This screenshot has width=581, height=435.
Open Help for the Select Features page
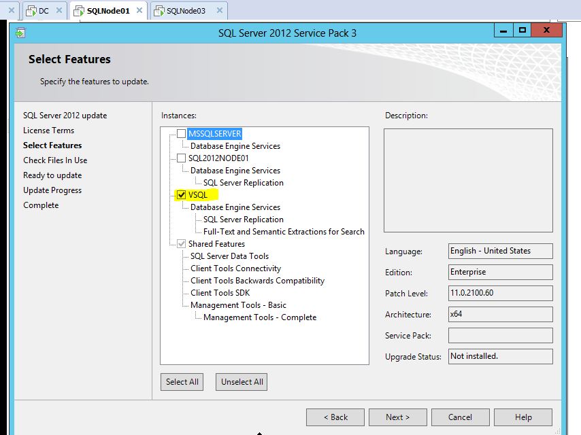[522, 417]
